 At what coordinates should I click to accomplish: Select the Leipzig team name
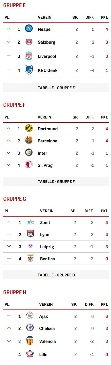[47, 246]
